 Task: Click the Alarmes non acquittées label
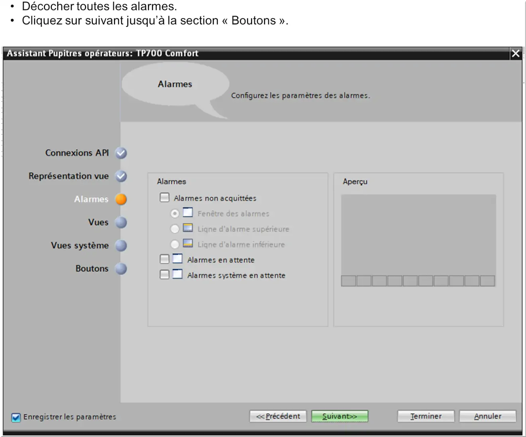pos(215,198)
